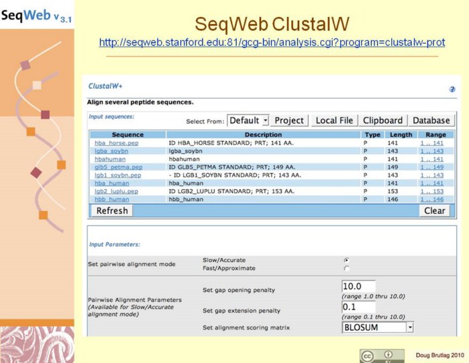
Task: Open the seqweb.stanford.edu ClustalW URL
Action: coord(272,42)
